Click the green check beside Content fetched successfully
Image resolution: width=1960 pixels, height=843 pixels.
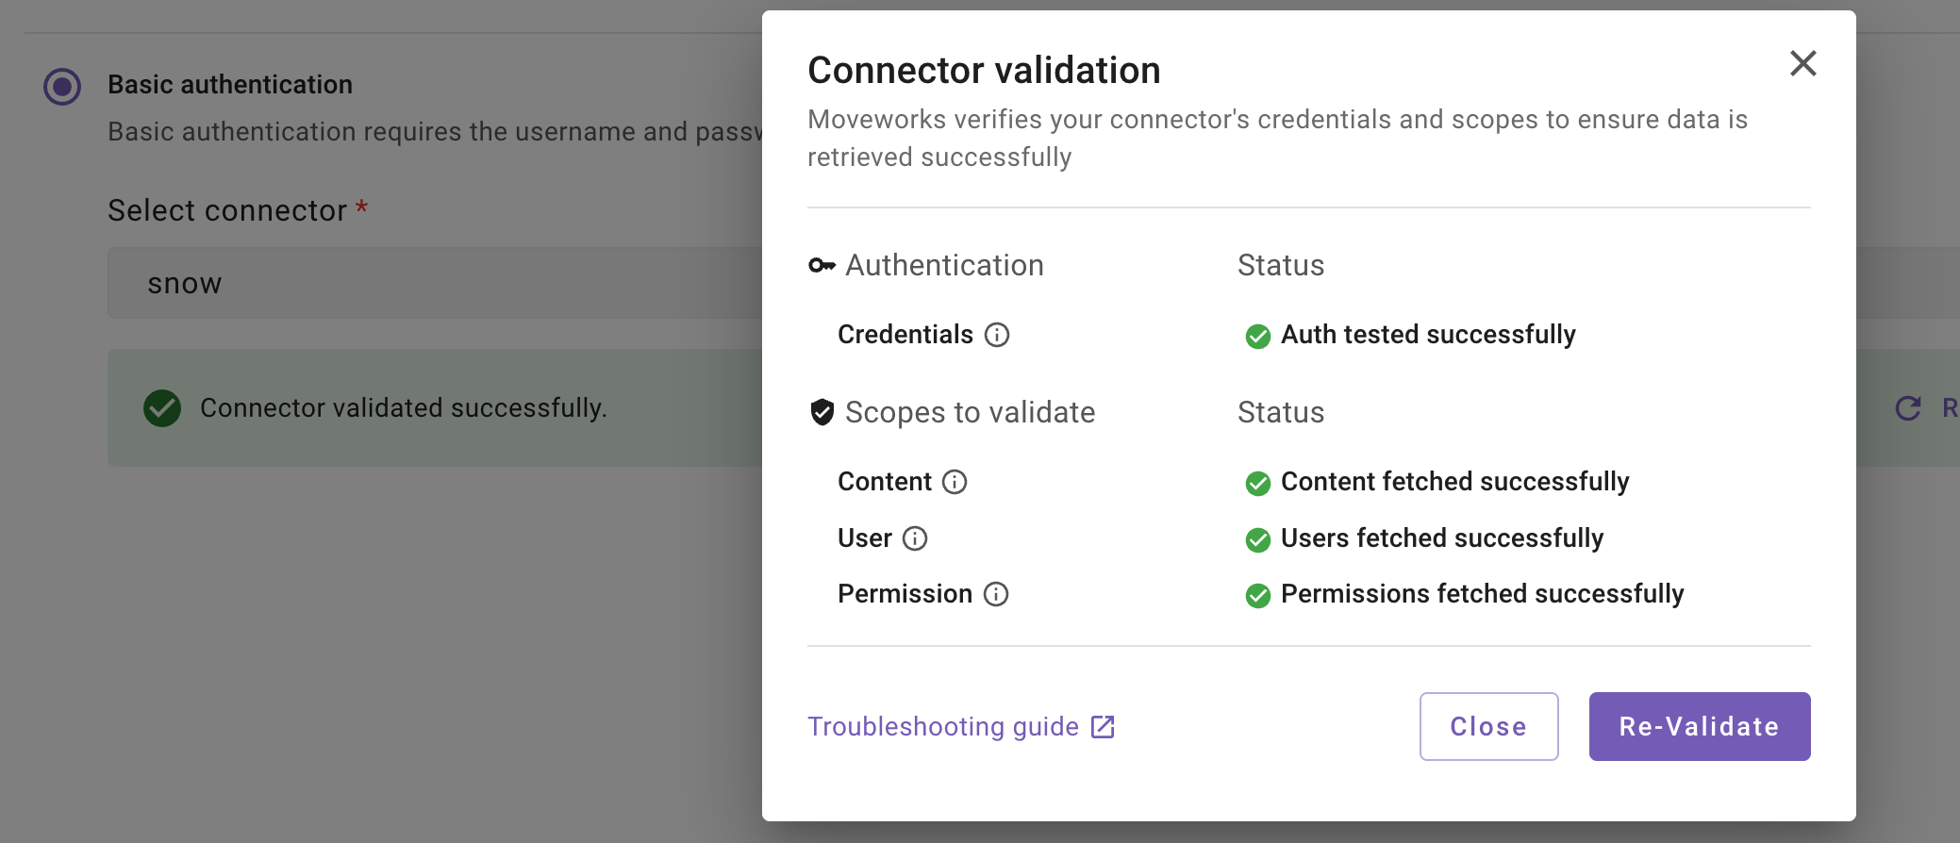click(x=1257, y=483)
